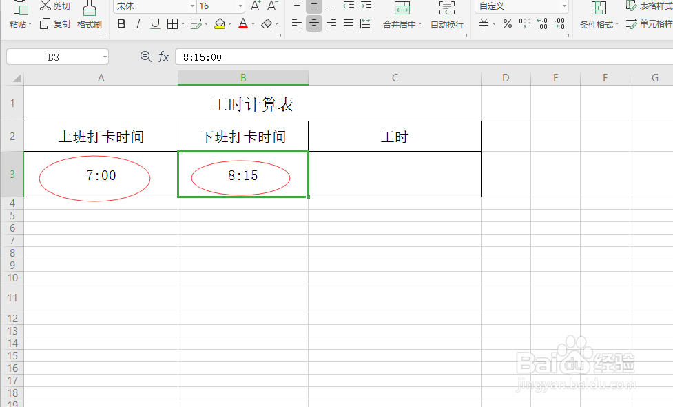
Task: Open the font size 16 dropdown
Action: [x=240, y=6]
